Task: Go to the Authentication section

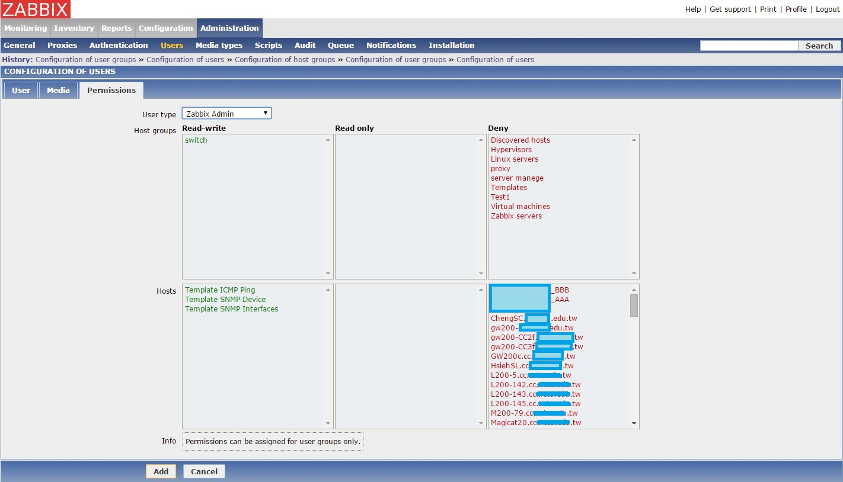Action: 119,45
